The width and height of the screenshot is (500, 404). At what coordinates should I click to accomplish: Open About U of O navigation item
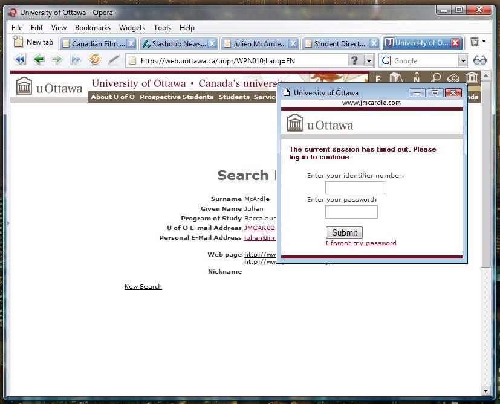click(x=112, y=97)
